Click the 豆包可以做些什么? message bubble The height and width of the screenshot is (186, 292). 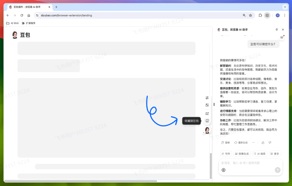point(263,44)
